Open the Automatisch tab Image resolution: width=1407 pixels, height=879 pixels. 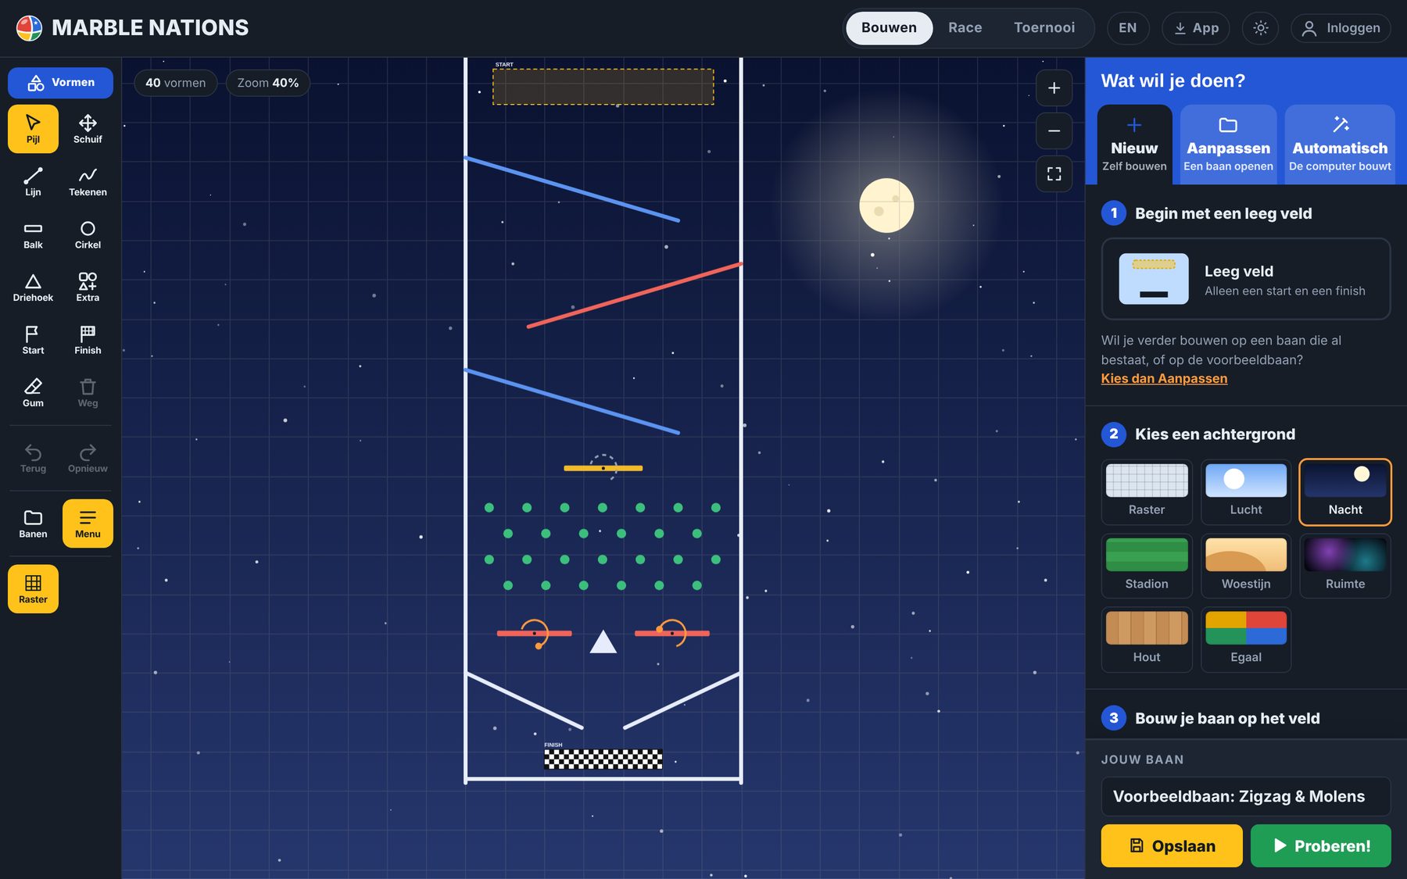[x=1340, y=145]
